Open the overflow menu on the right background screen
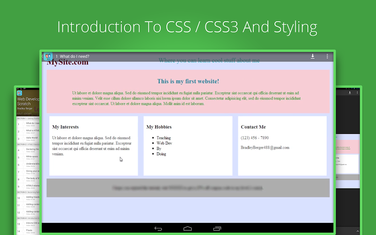 coord(358,92)
